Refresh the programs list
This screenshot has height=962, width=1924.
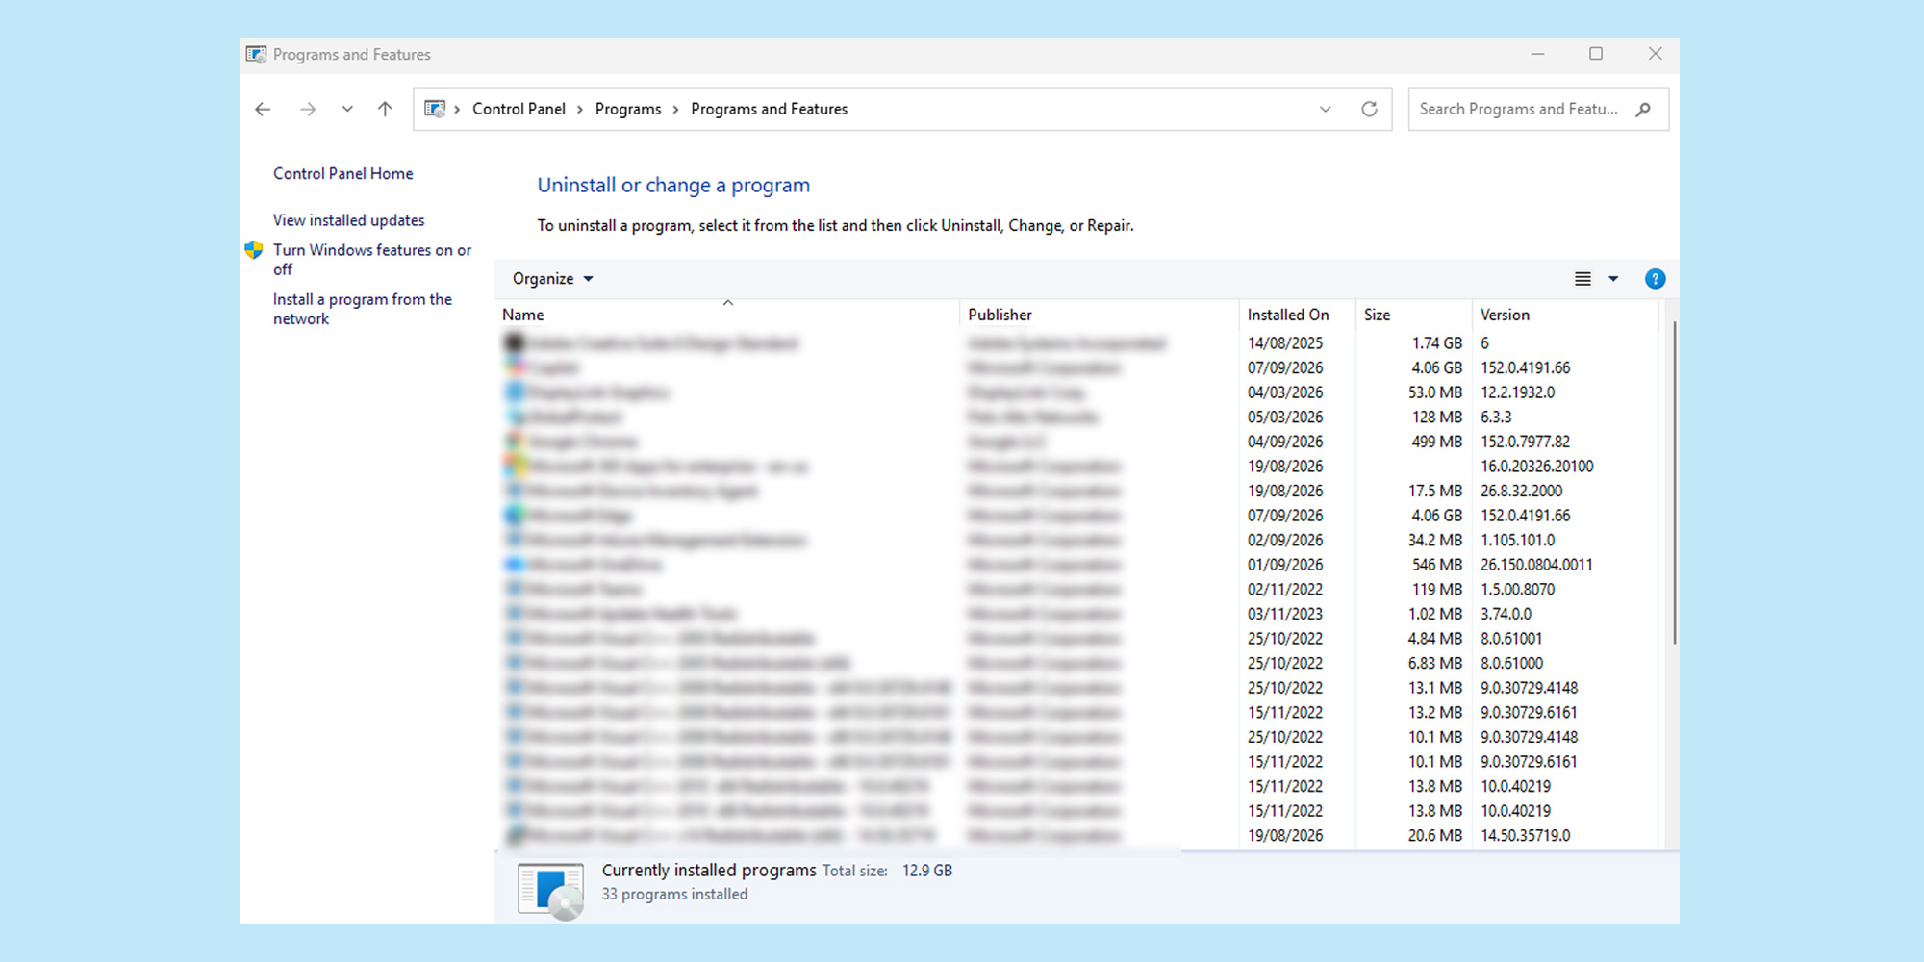tap(1369, 110)
